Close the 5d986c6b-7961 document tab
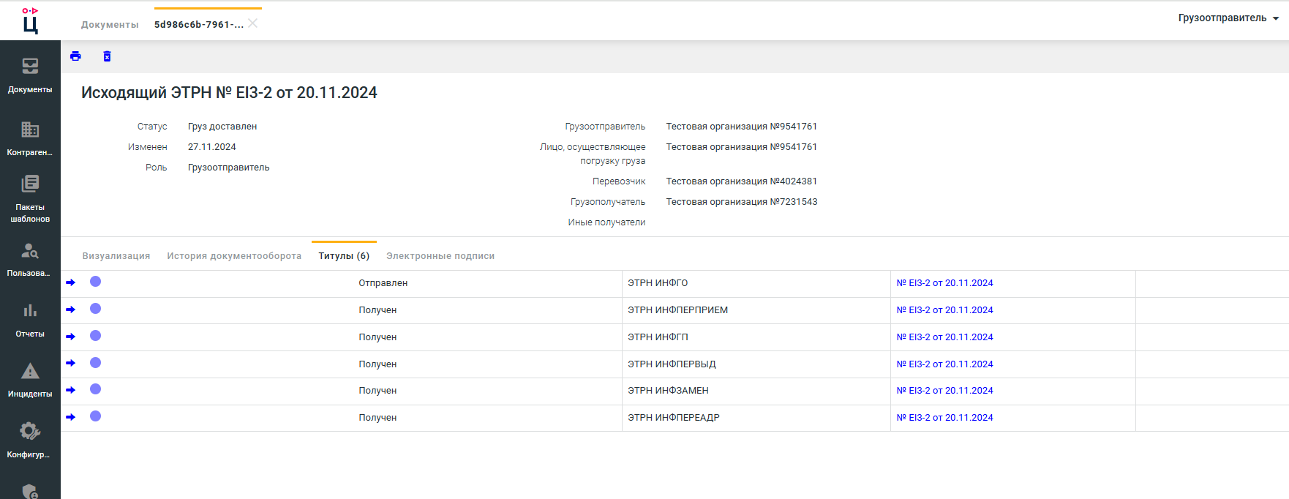The image size is (1289, 499). (253, 23)
